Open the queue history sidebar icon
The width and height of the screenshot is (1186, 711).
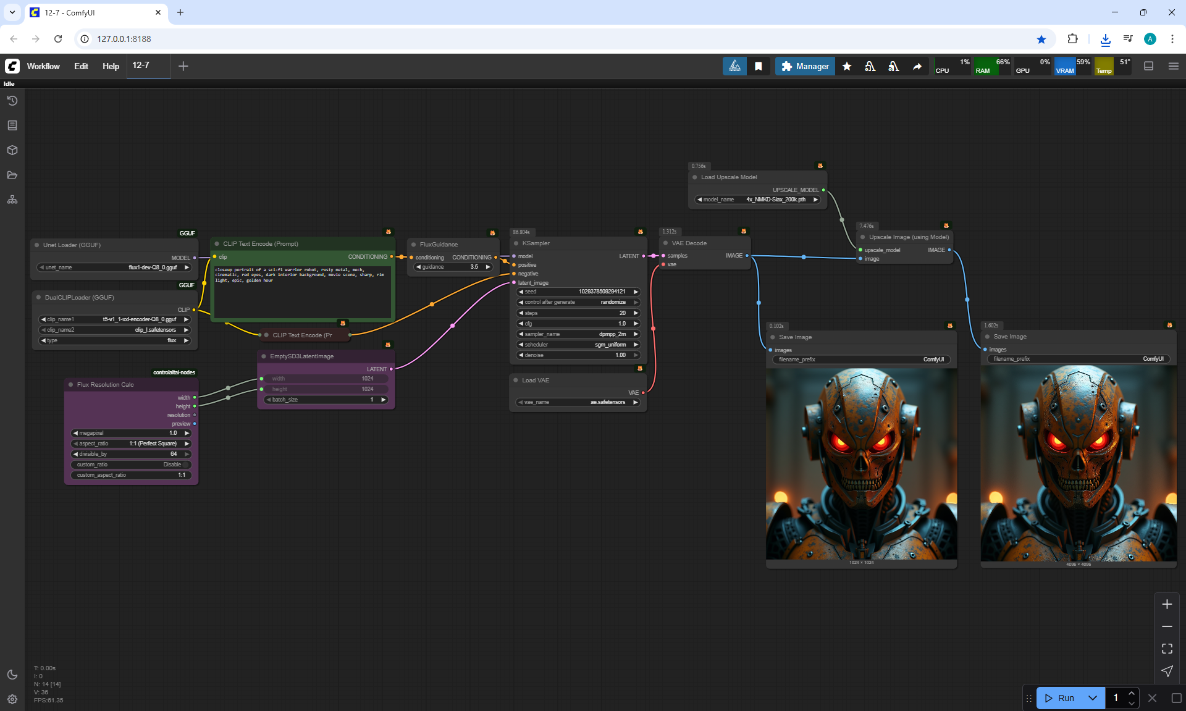(12, 101)
